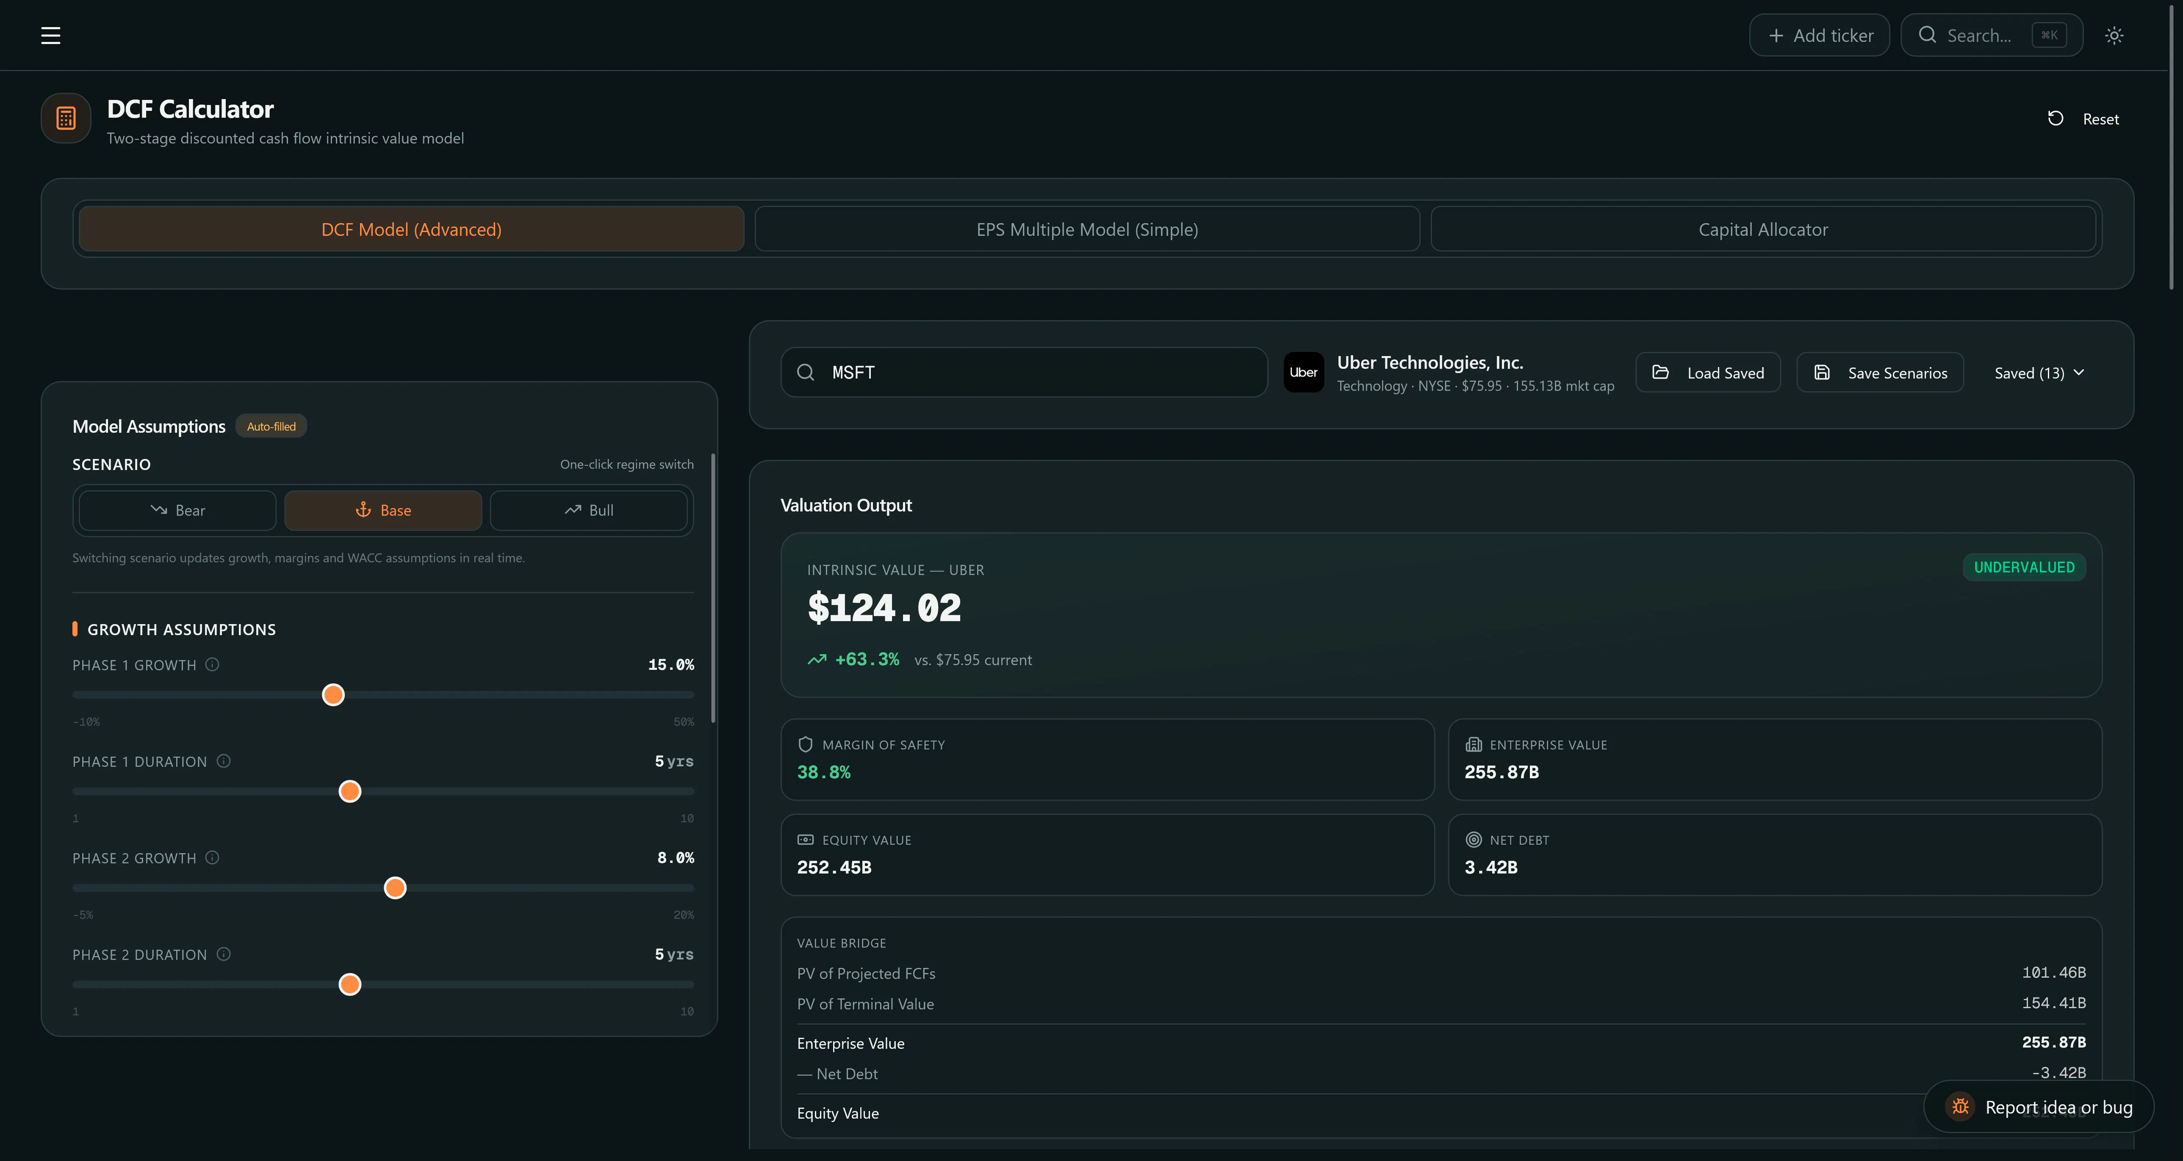
Task: Click the Phase 2 Duration info icon
Action: [x=224, y=955]
